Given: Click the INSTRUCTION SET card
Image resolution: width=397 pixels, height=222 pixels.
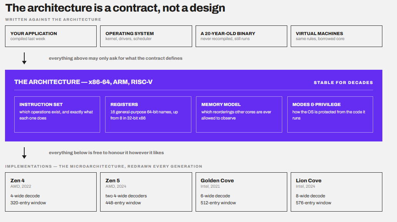Looking at the screenshot, I should (57, 114).
